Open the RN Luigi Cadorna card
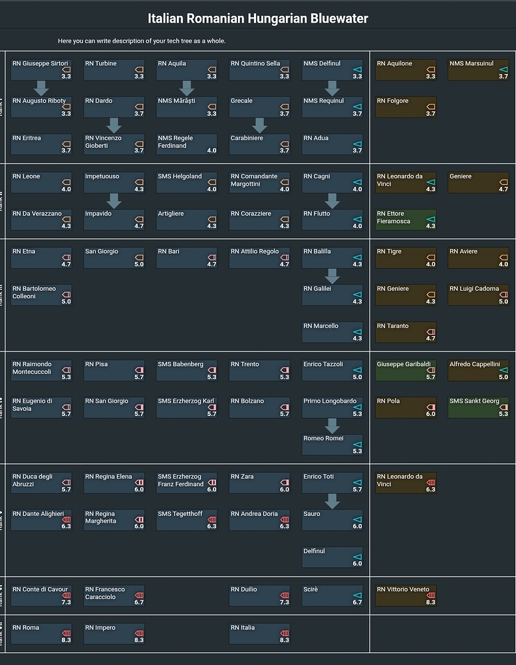The image size is (516, 665). 478,296
